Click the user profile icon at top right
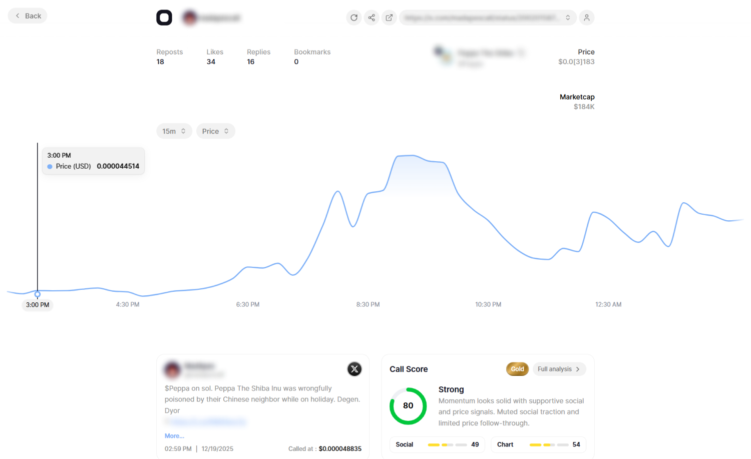 click(x=586, y=18)
